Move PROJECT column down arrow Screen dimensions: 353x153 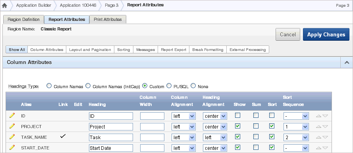click(325, 127)
